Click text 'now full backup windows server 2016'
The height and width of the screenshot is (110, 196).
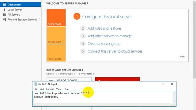[x=61, y=93]
